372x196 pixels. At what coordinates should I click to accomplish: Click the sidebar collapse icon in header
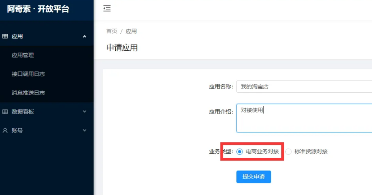click(x=107, y=9)
